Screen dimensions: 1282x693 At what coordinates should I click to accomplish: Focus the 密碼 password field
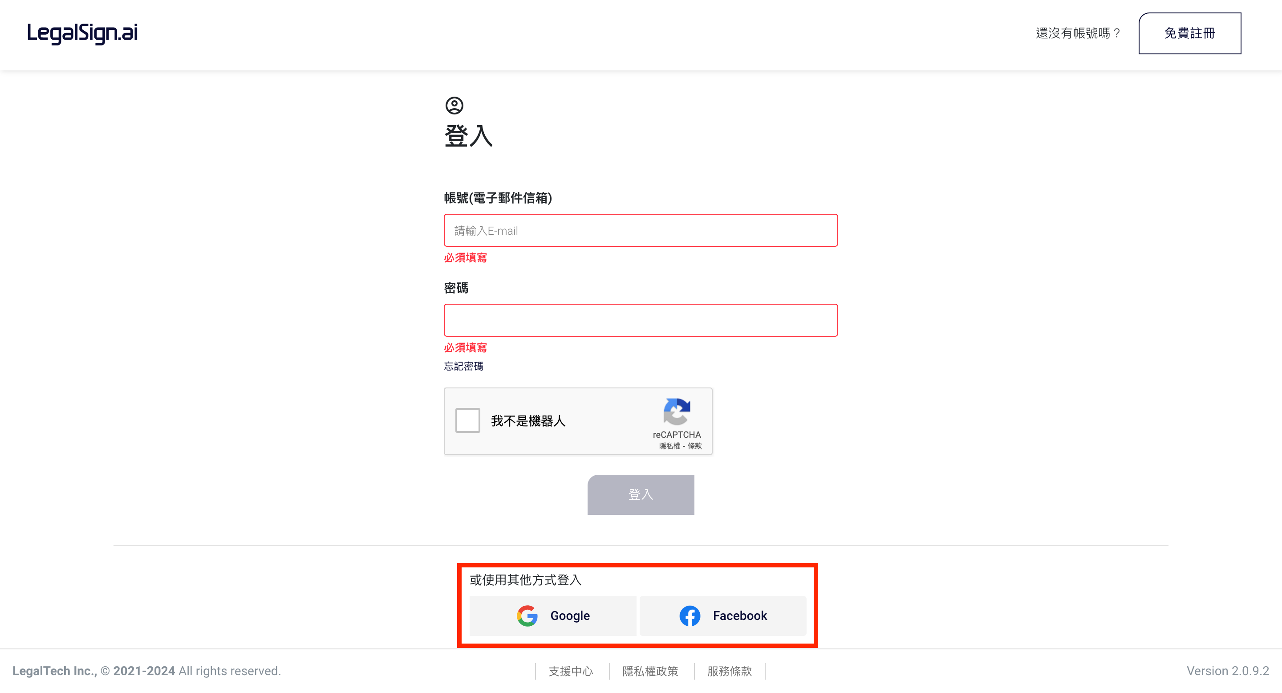(641, 320)
